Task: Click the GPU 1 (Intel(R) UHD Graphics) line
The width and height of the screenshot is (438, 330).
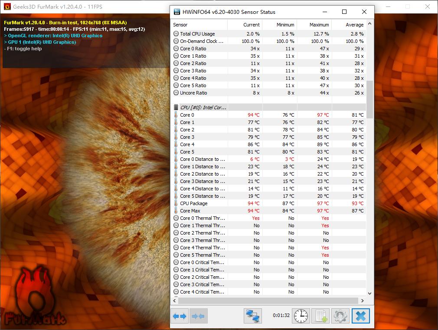Action: pos(40,42)
